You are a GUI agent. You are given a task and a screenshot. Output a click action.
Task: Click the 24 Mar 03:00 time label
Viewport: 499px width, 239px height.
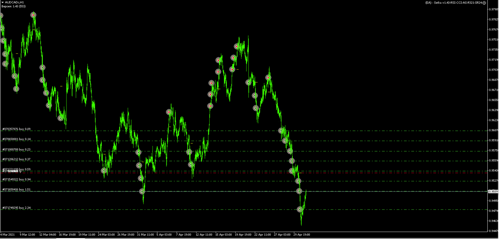(106, 234)
